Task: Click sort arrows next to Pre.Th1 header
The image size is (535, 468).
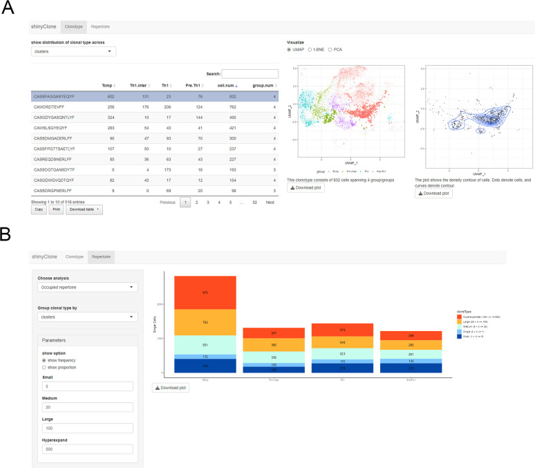Action: tap(203, 86)
